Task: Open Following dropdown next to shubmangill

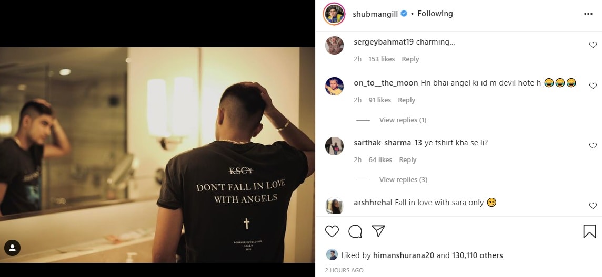Action: pyautogui.click(x=435, y=14)
